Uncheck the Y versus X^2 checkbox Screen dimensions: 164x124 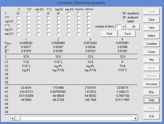click(48, 13)
